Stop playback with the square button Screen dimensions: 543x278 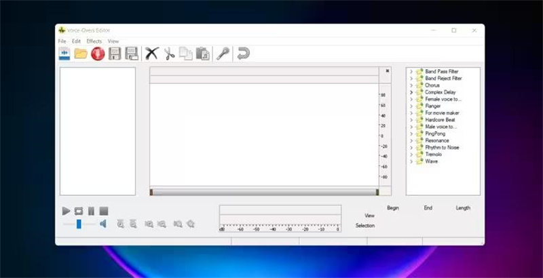[104, 211]
